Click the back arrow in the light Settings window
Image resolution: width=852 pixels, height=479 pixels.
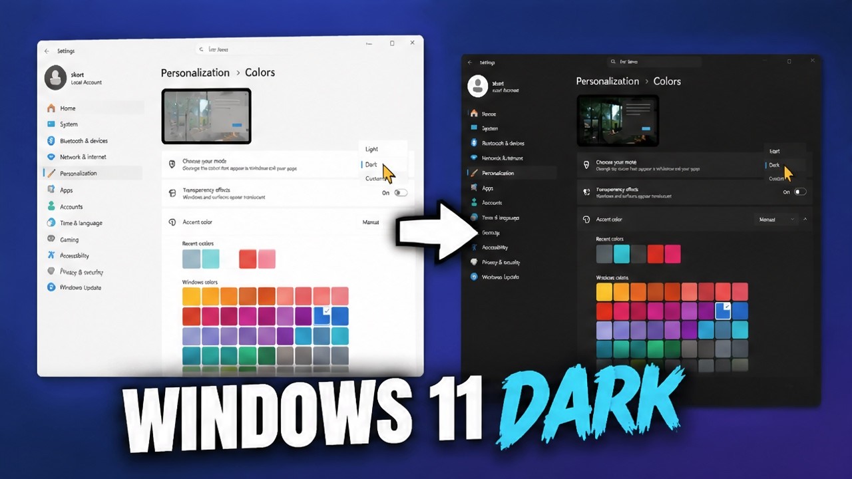pyautogui.click(x=47, y=51)
